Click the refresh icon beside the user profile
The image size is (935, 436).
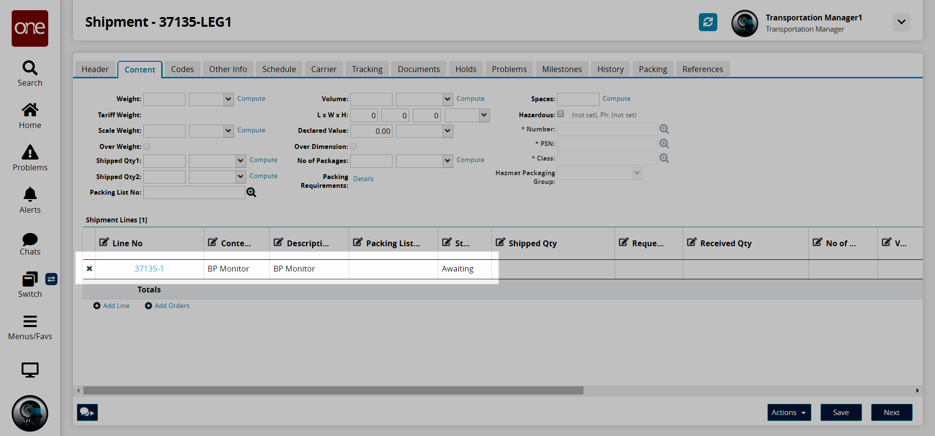(708, 22)
